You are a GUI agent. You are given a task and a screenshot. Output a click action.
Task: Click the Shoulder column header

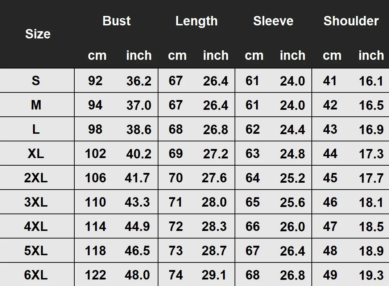(x=351, y=21)
